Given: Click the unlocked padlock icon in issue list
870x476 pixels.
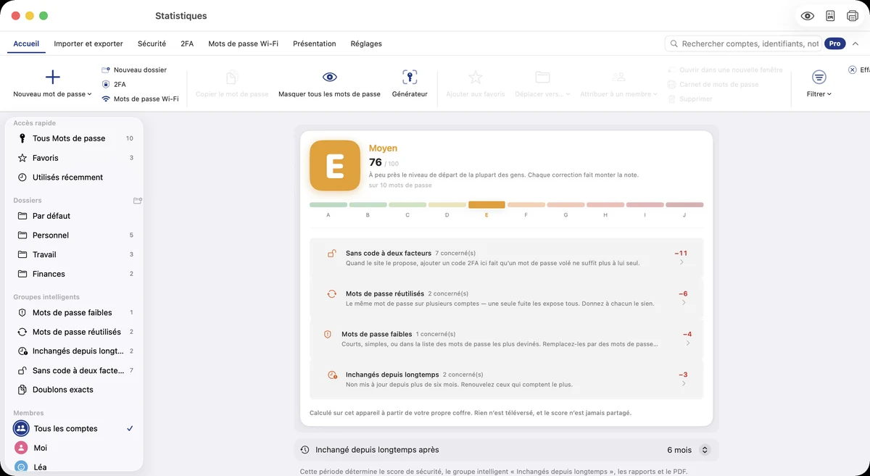Looking at the screenshot, I should (332, 254).
